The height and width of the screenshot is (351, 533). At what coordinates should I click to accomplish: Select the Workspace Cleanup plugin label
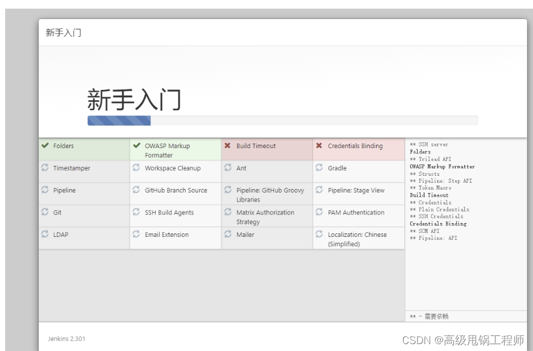click(x=172, y=168)
